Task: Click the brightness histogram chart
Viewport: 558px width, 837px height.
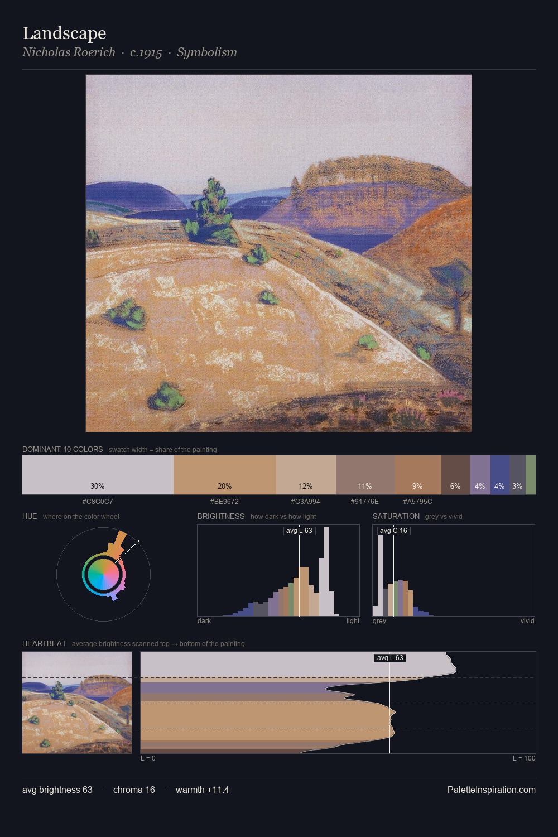Action: click(278, 570)
